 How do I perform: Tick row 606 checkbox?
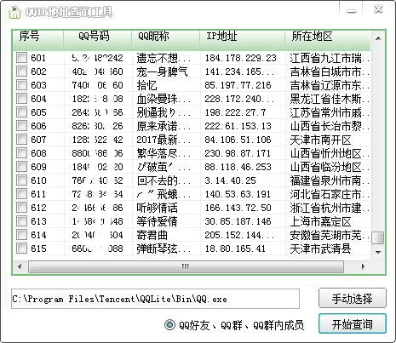[21, 125]
